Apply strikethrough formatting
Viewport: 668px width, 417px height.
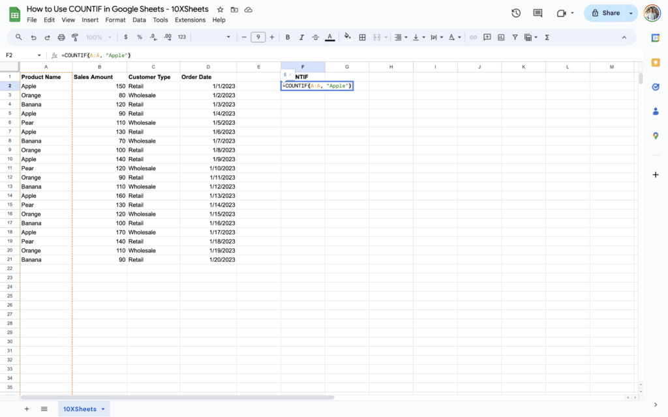tap(315, 37)
